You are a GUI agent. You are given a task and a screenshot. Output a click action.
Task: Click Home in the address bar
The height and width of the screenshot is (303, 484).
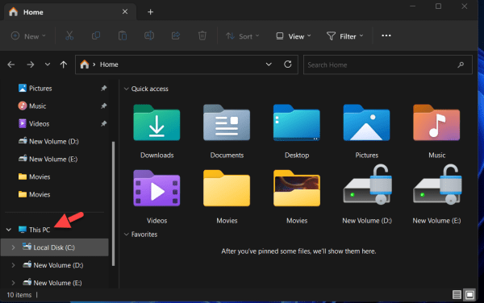coord(109,64)
